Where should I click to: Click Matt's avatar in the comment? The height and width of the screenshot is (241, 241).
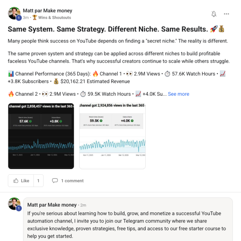coord(14,204)
